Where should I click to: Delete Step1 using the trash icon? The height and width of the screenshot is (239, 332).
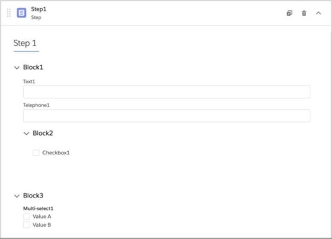[x=304, y=13]
